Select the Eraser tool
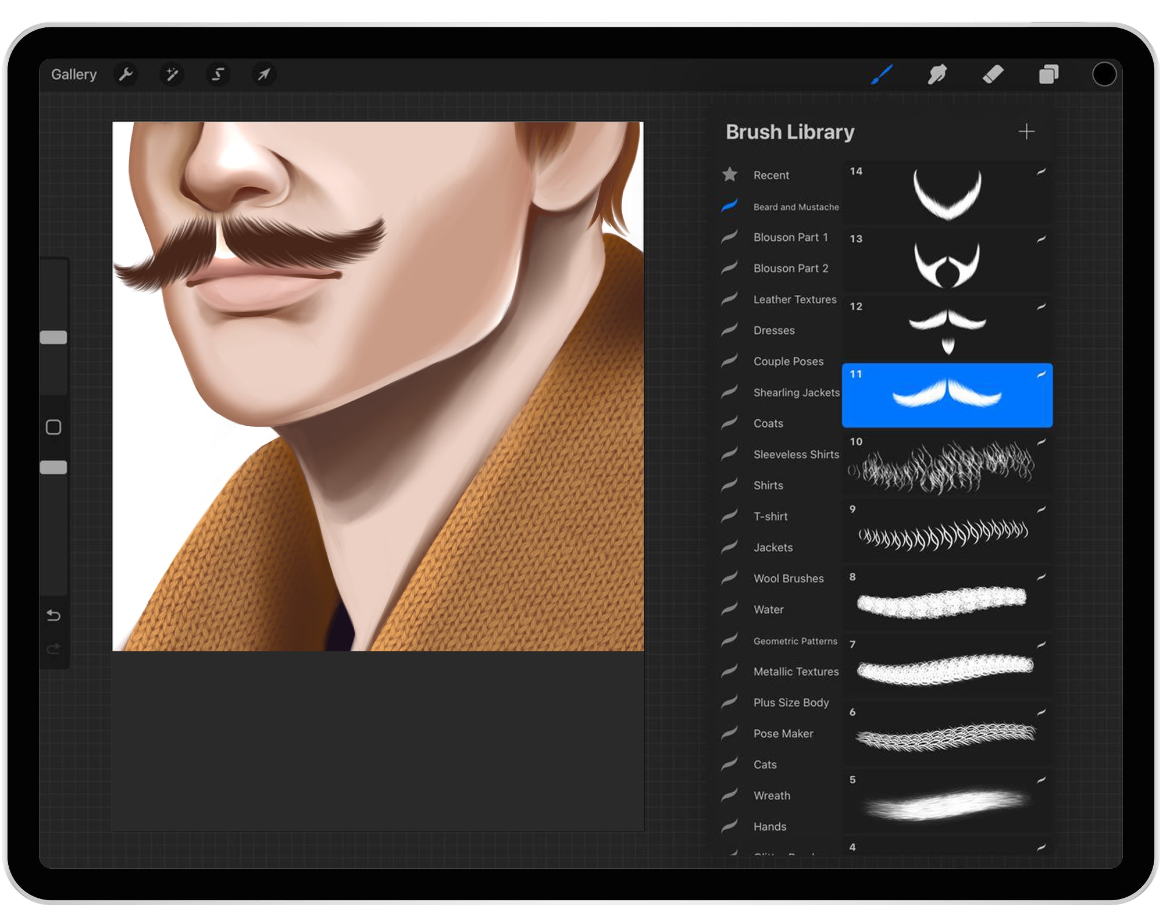This screenshot has width=1163, height=924. click(x=994, y=74)
